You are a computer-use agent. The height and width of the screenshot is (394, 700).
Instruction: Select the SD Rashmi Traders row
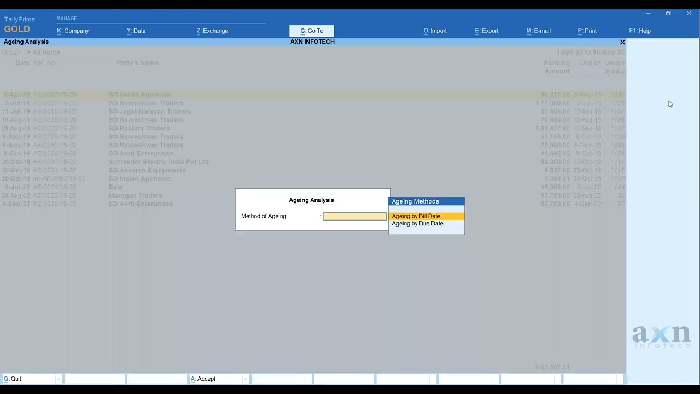click(313, 128)
